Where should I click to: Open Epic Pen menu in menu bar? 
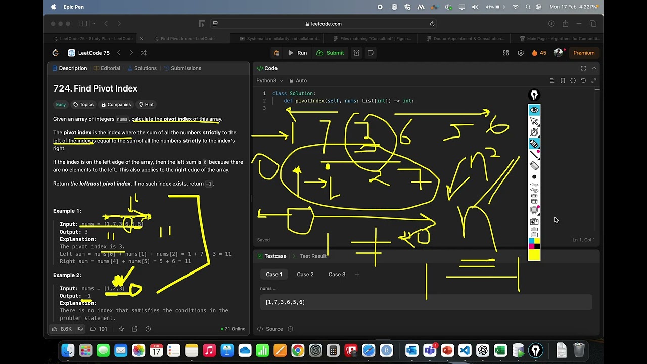[74, 7]
